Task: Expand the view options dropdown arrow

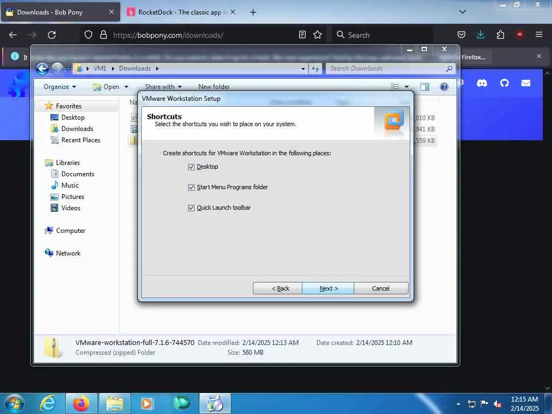Action: tap(406, 87)
